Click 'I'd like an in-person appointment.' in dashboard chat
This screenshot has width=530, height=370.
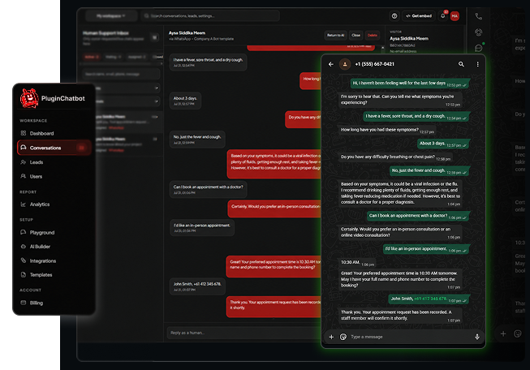pos(202,228)
